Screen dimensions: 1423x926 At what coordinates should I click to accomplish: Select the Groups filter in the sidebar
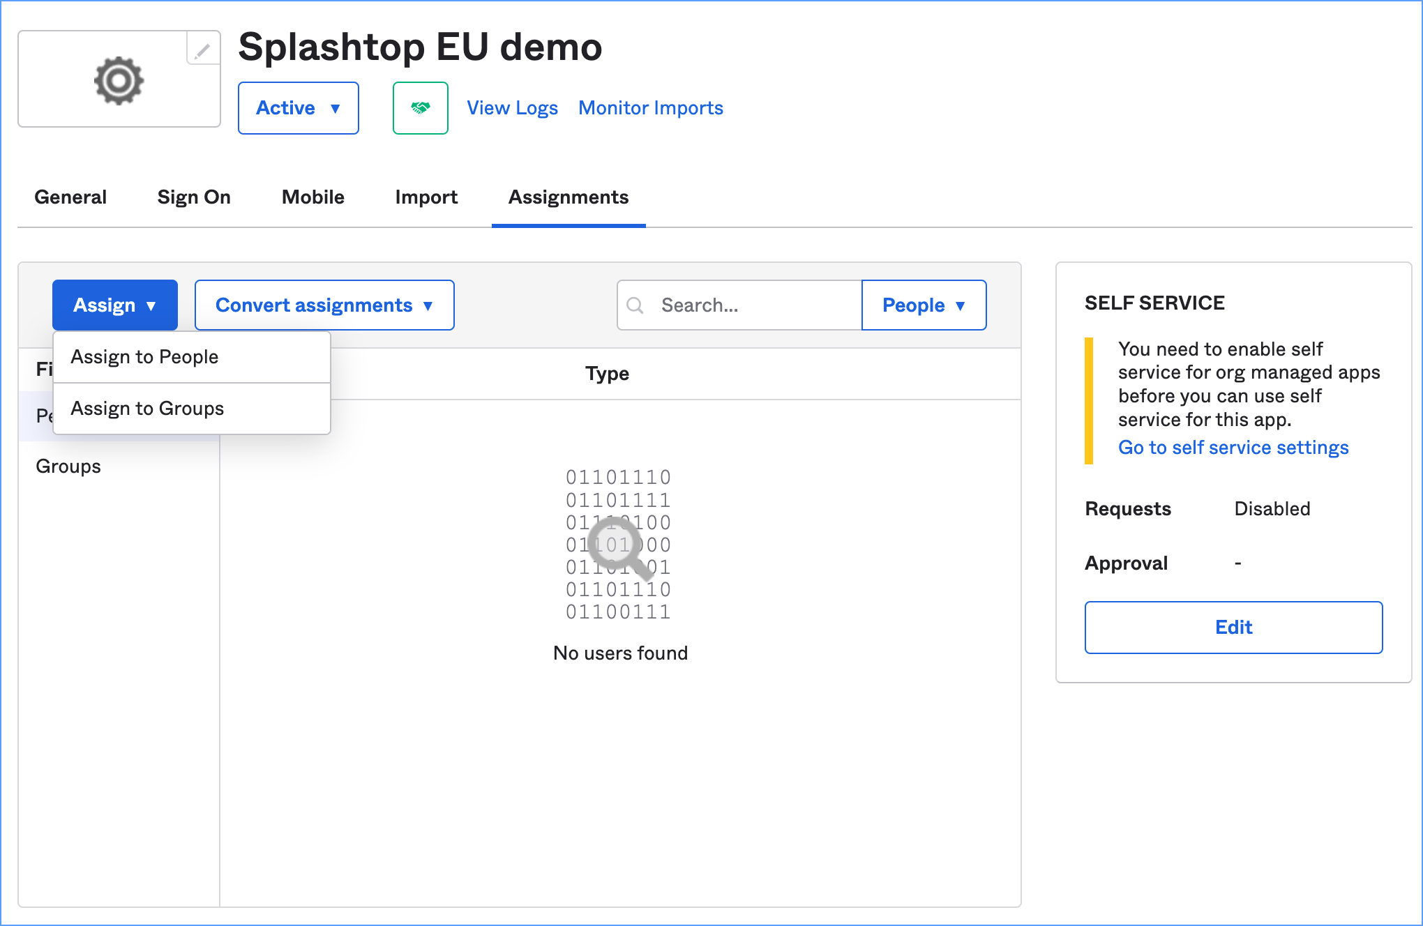click(x=68, y=466)
